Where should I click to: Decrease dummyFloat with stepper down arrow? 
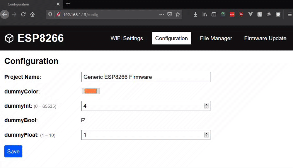tap(206, 136)
